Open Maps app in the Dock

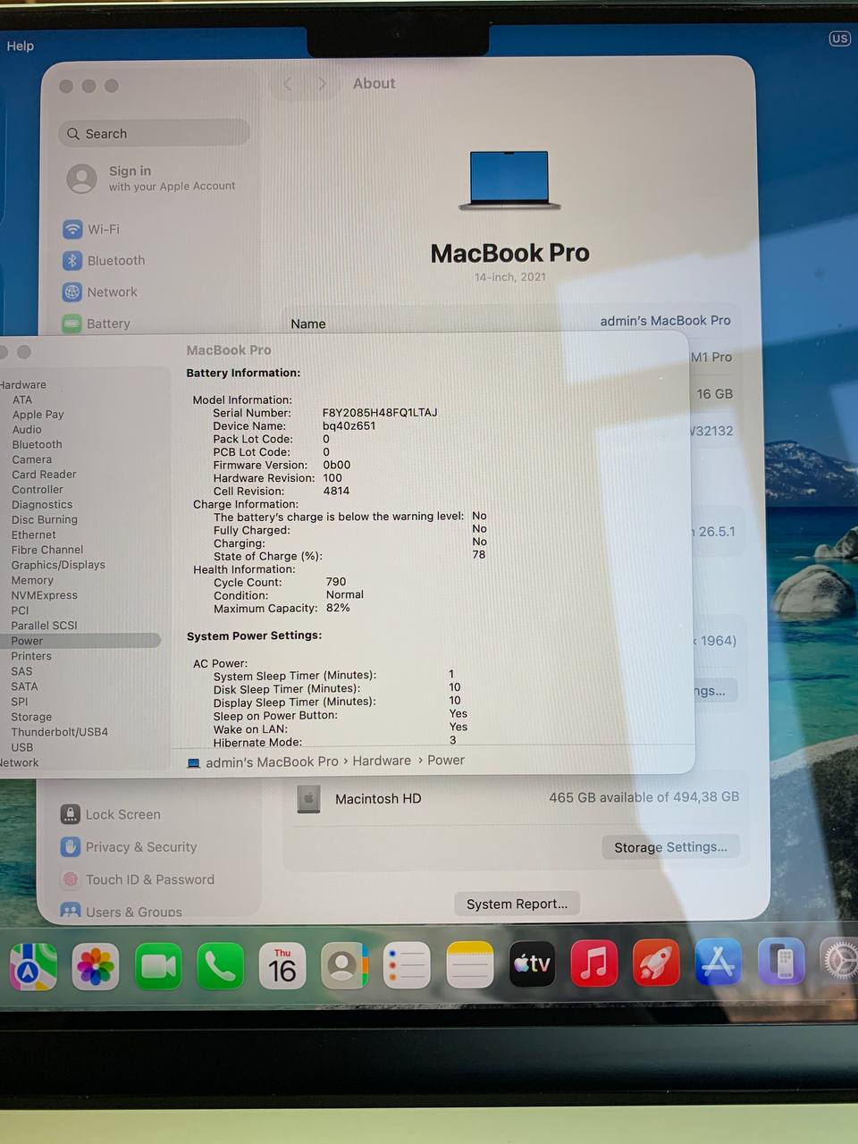(x=33, y=966)
